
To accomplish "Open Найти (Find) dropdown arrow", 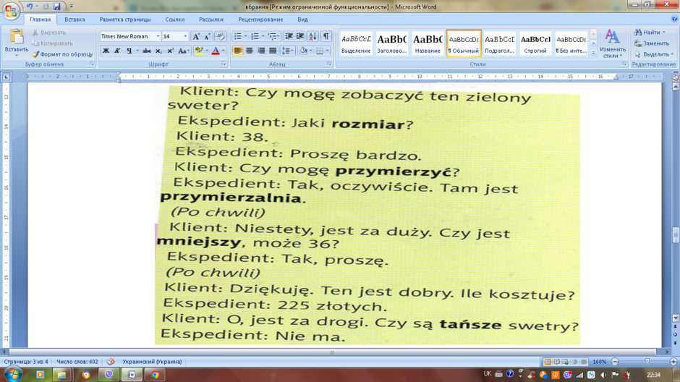I will tap(663, 32).
